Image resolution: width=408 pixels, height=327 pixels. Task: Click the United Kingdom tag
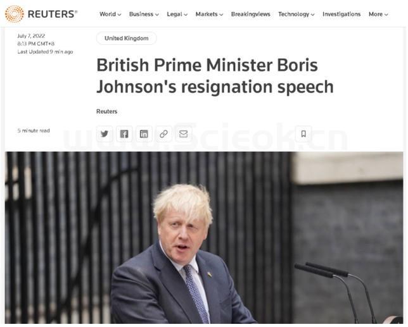click(x=127, y=39)
